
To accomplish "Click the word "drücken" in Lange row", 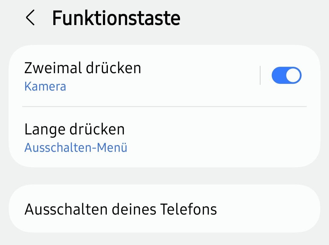I will coord(97,129).
